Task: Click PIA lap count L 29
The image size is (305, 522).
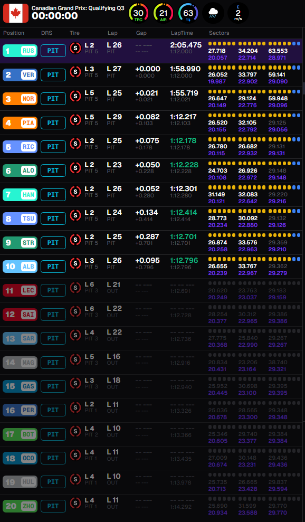Action: [114, 117]
